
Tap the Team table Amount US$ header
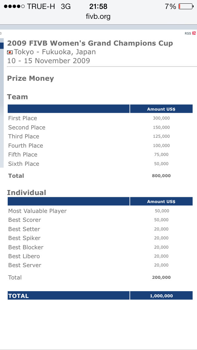point(161,109)
